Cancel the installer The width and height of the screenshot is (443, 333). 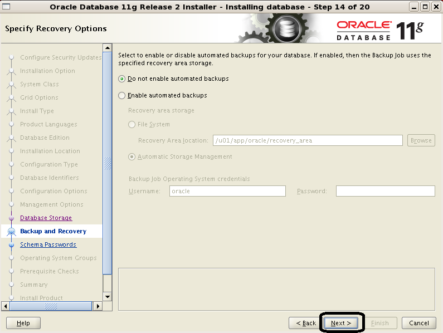[418, 323]
